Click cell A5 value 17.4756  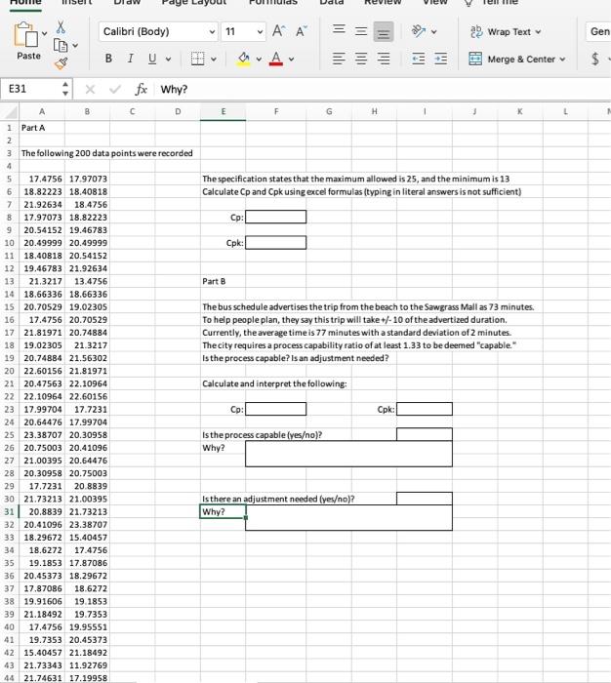(42, 179)
